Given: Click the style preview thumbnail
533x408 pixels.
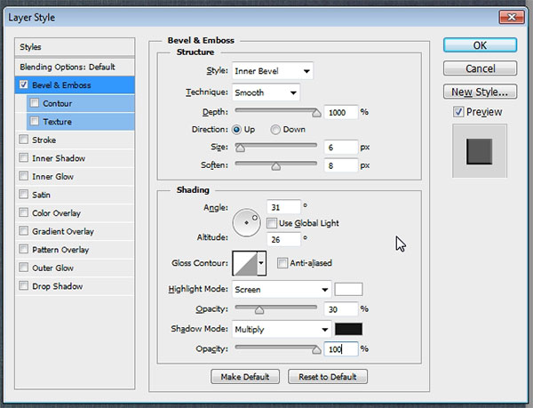Looking at the screenshot, I should 479,151.
